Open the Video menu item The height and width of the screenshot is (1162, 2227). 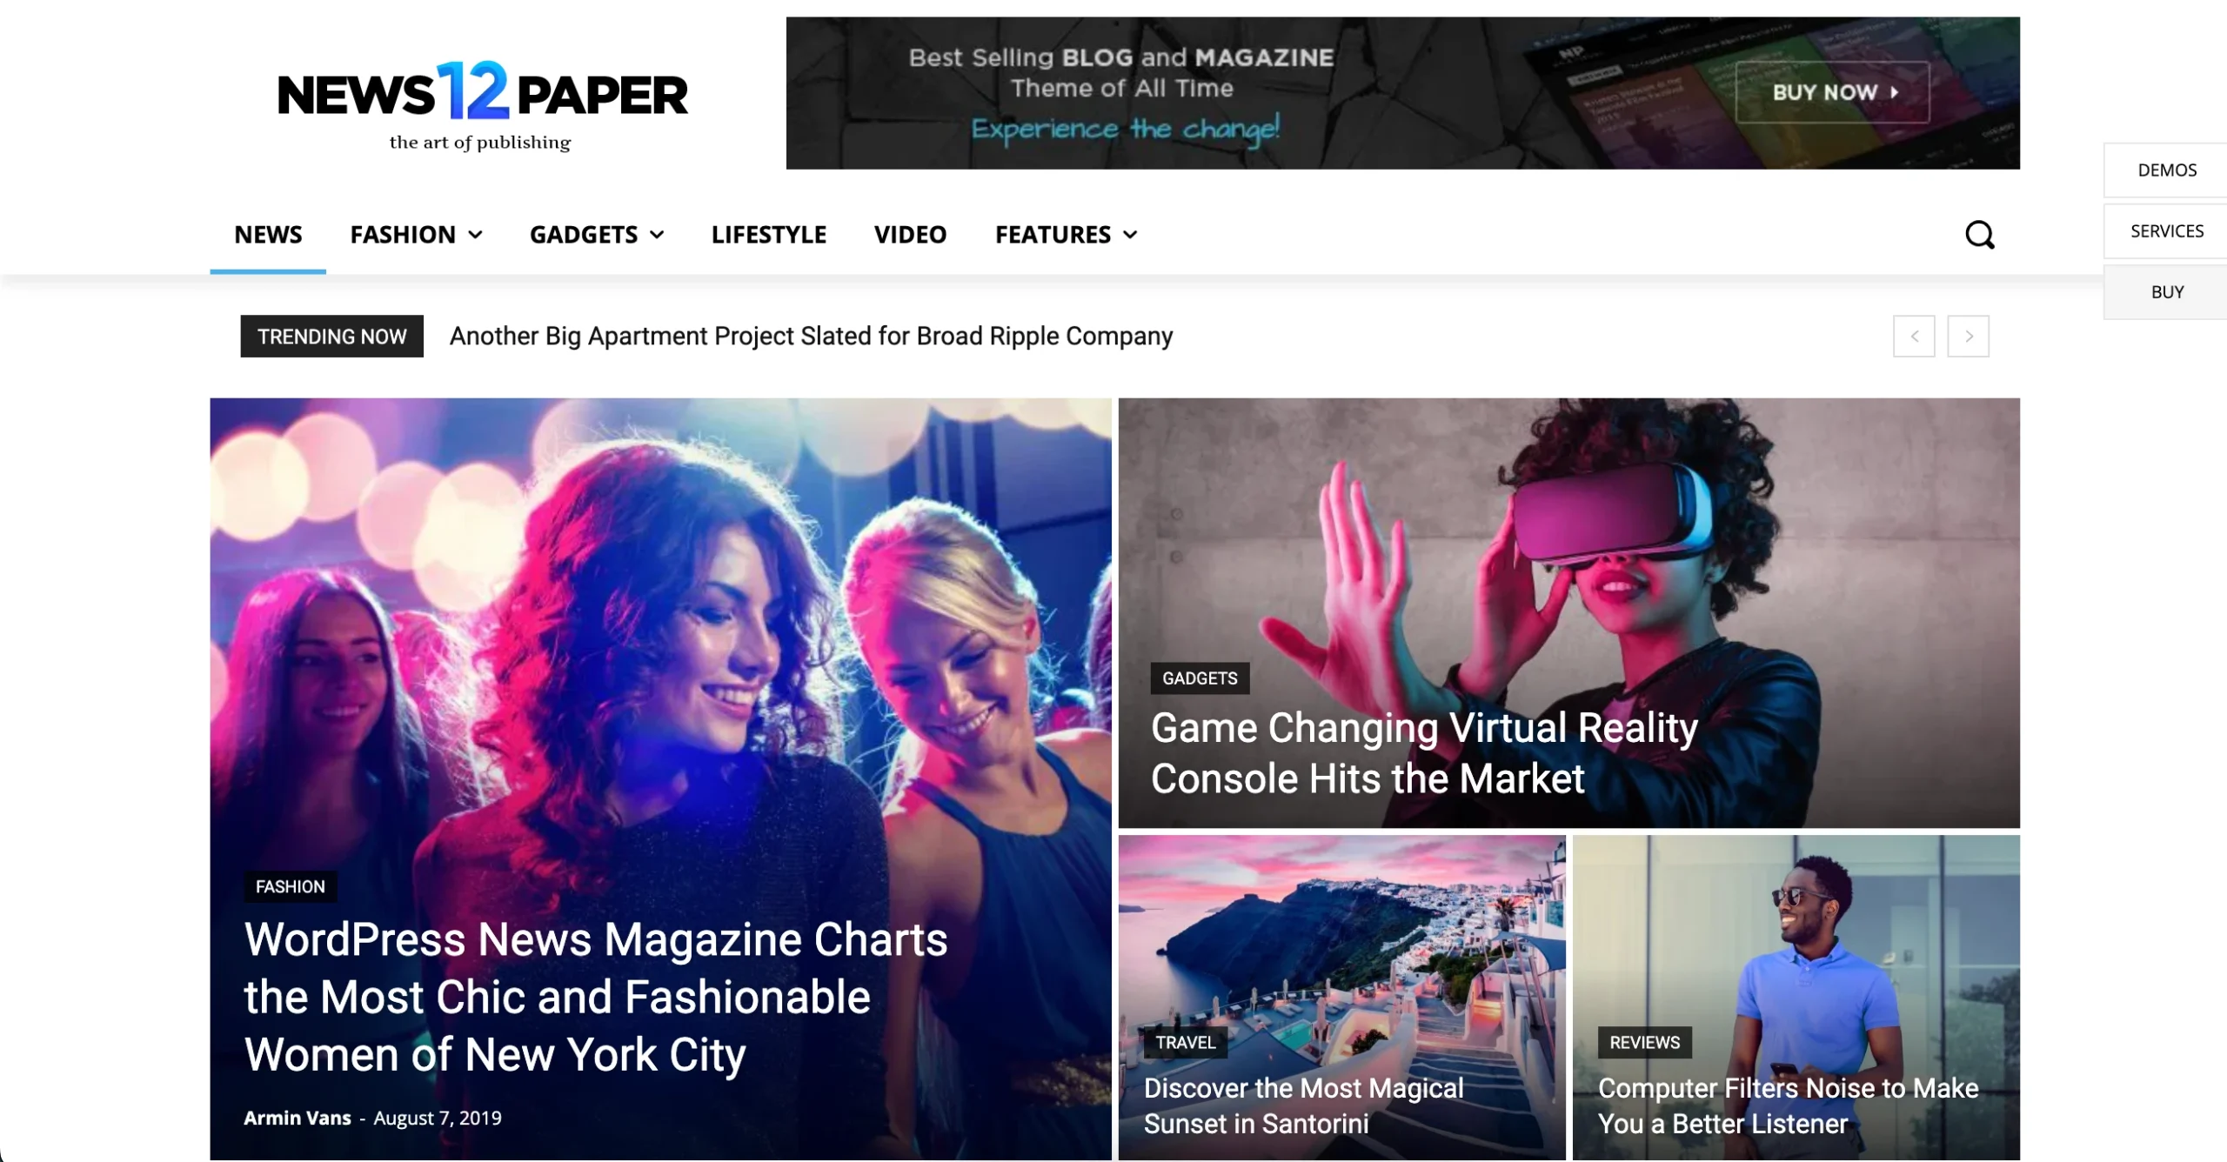[x=910, y=234]
